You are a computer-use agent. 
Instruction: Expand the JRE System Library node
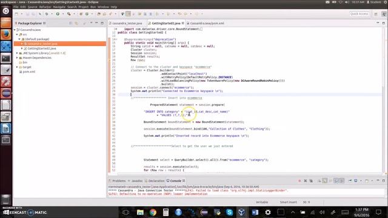point(17,53)
